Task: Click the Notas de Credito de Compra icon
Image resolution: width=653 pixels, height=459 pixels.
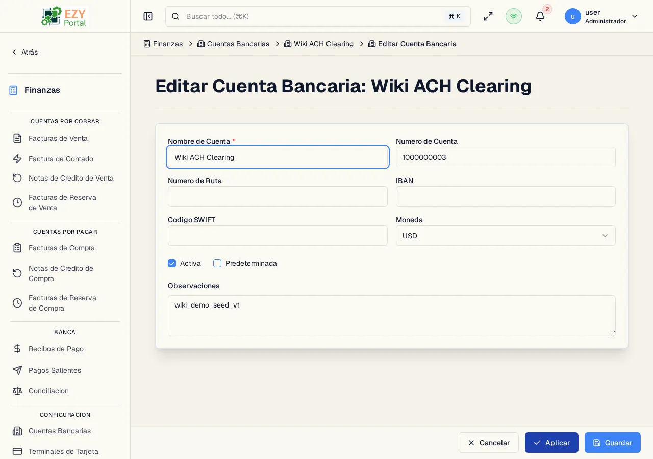Action: point(17,273)
